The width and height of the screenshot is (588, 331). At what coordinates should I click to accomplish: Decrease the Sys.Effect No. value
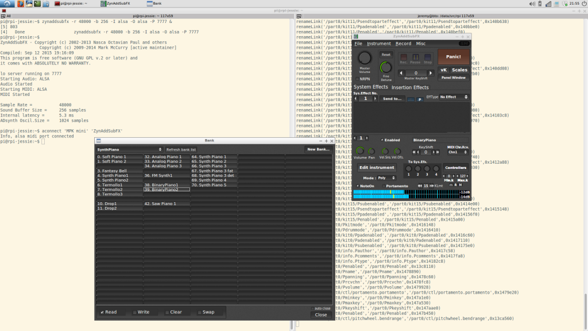click(x=356, y=99)
